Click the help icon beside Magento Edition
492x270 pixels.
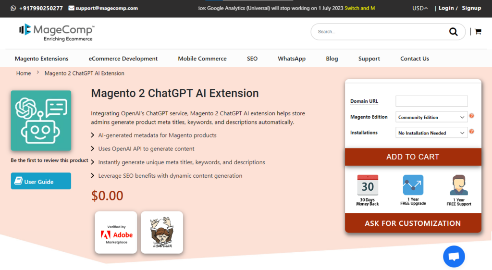click(472, 116)
